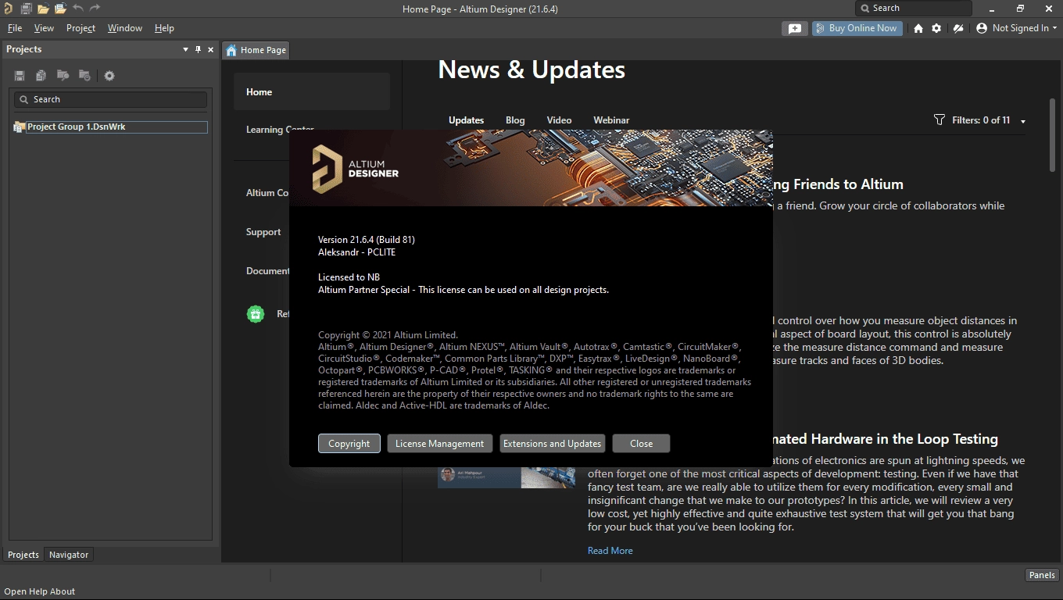Click the Panels button in status bar

[x=1042, y=575]
